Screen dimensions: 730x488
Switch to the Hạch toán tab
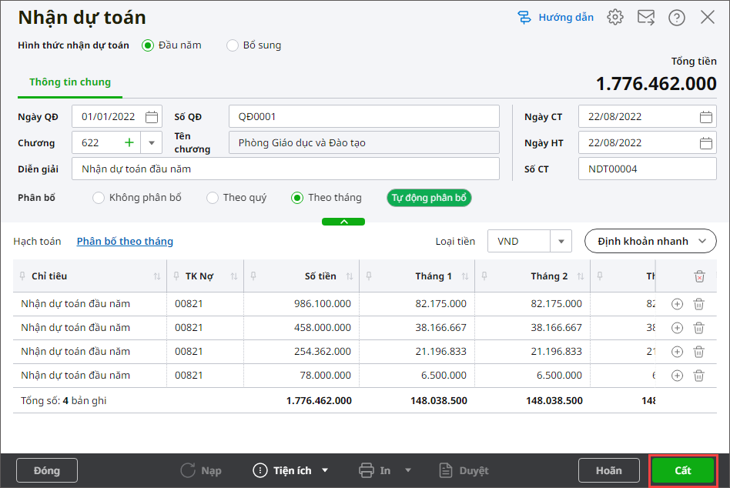click(x=37, y=241)
